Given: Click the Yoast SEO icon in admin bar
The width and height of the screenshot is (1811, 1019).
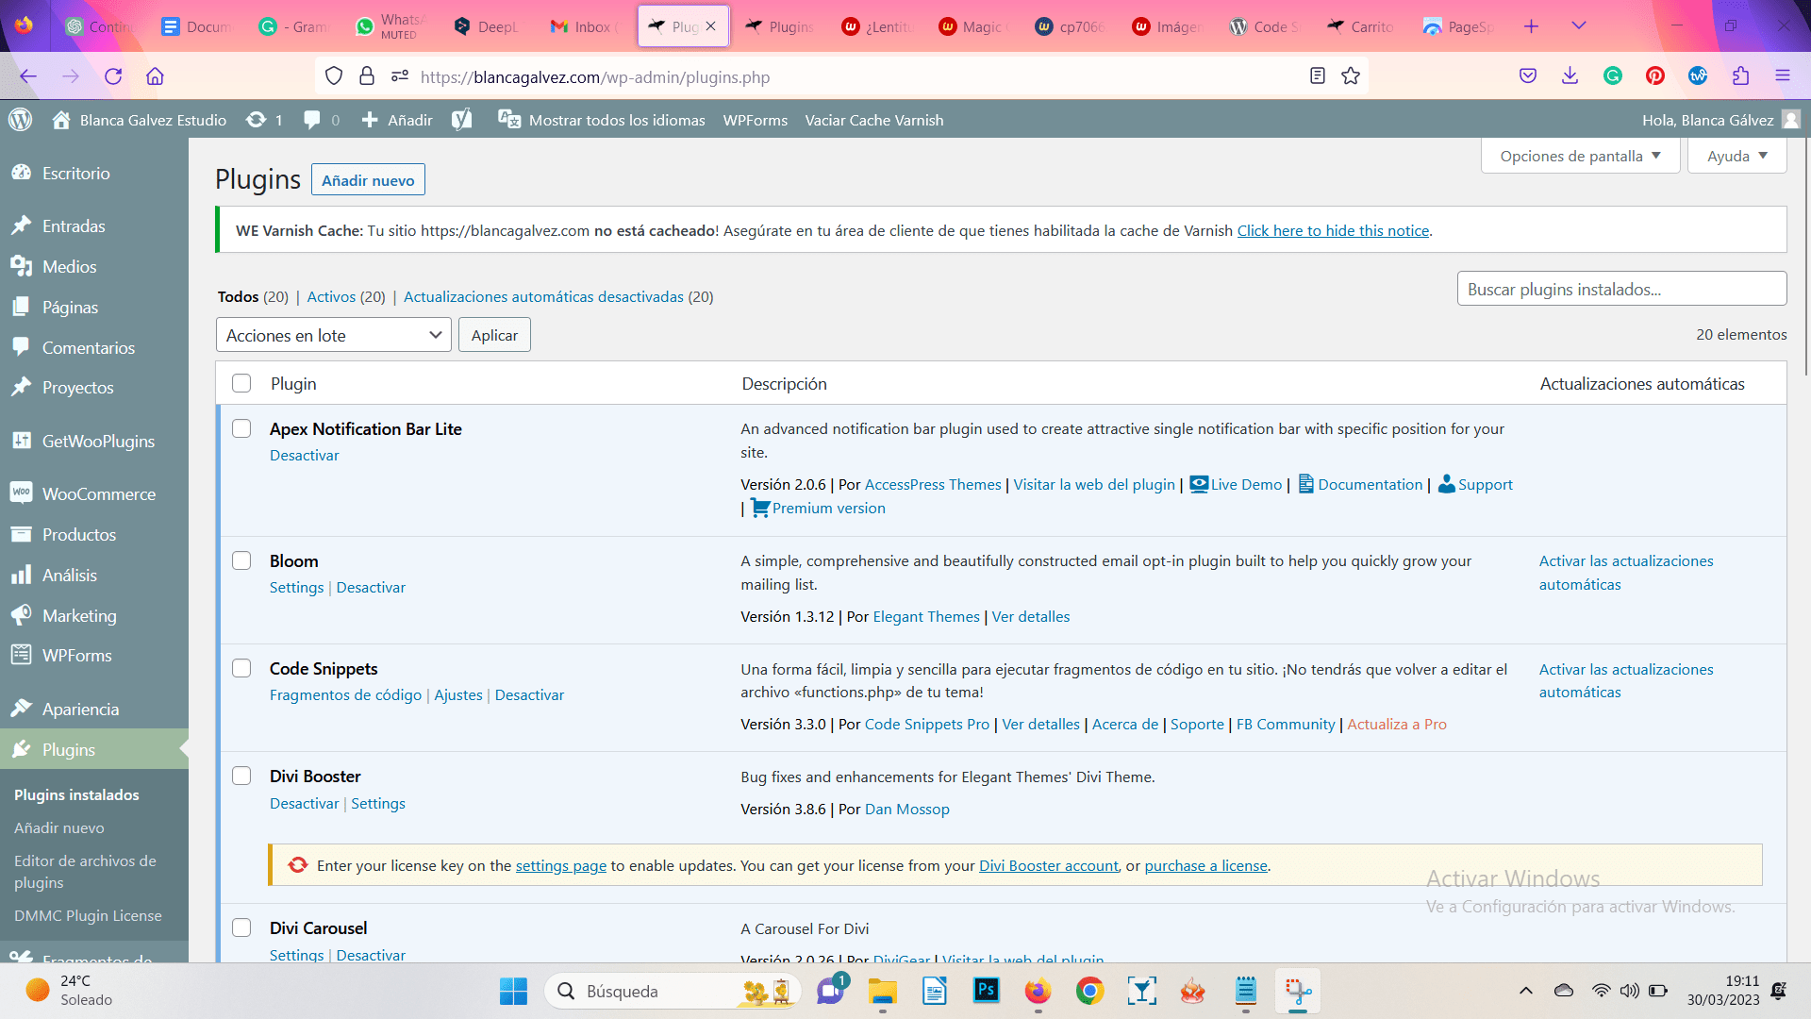Looking at the screenshot, I should pos(461,120).
